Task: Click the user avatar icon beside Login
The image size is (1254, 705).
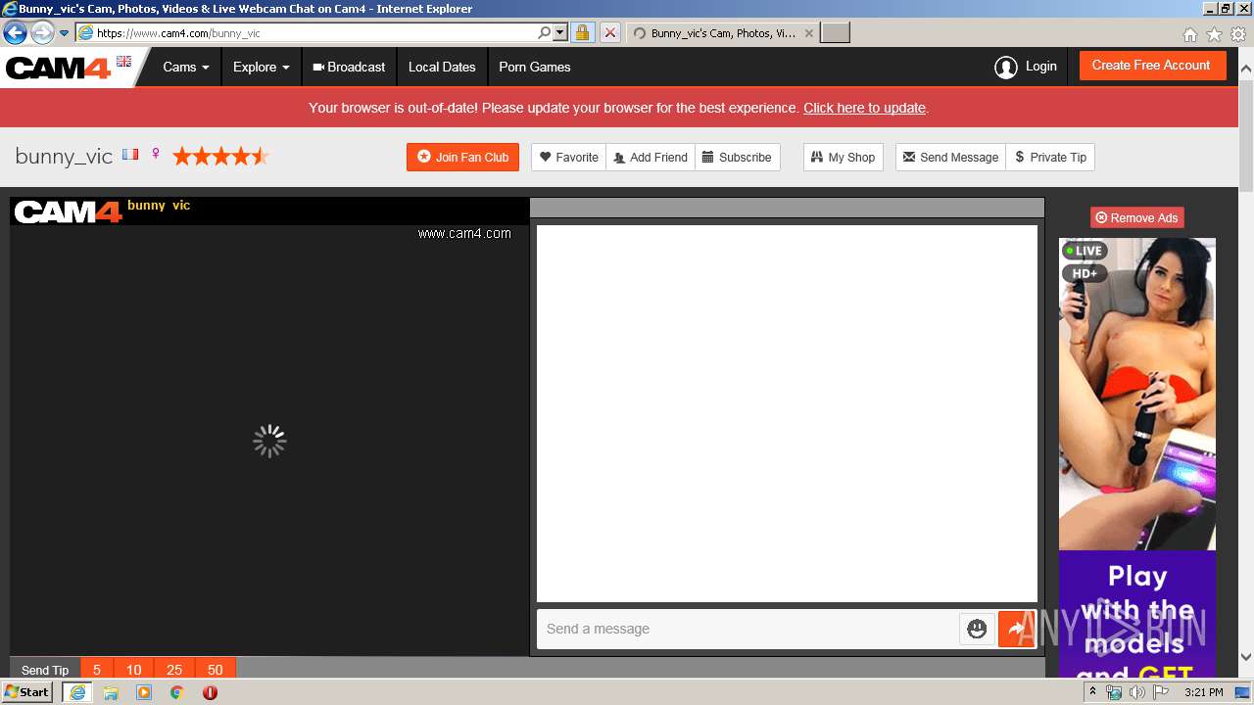Action: pos(1006,67)
